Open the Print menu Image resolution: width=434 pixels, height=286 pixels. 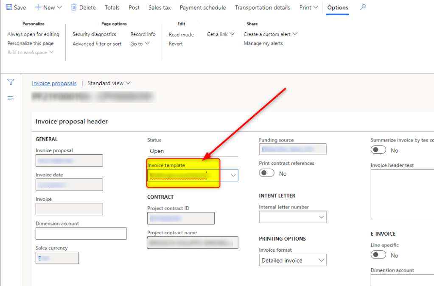coord(308,8)
